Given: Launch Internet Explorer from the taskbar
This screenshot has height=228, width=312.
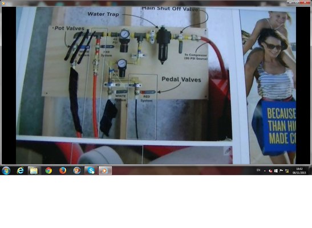Looking at the screenshot, I should 21,170.
